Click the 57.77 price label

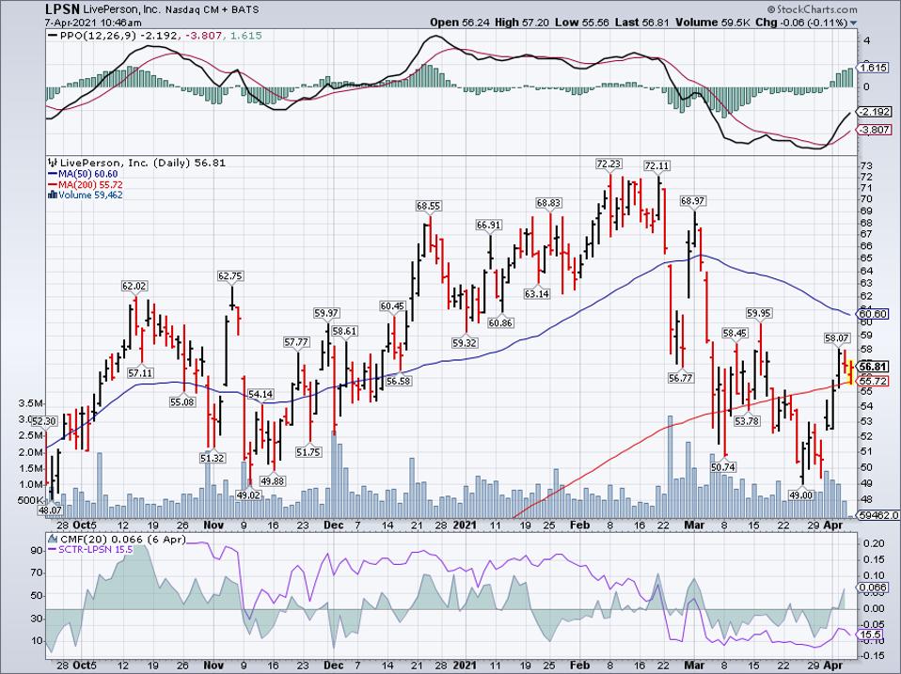coord(296,342)
